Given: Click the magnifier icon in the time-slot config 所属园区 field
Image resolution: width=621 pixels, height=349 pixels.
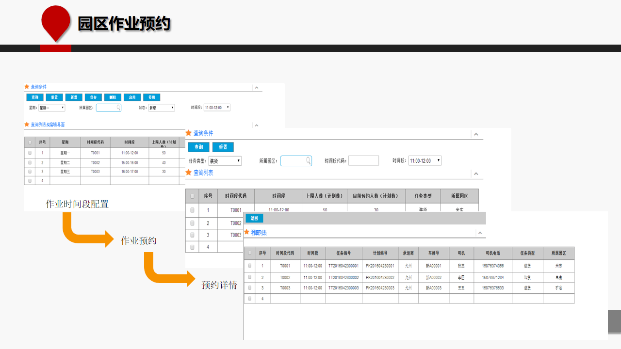Looking at the screenshot, I should coord(118,108).
